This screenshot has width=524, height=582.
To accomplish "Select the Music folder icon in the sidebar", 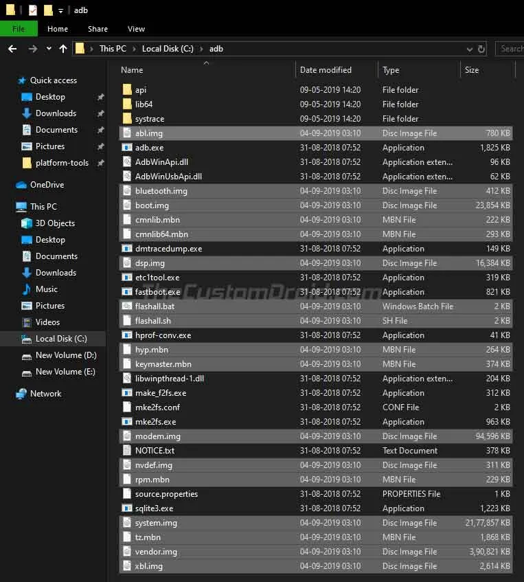I will click(x=27, y=289).
